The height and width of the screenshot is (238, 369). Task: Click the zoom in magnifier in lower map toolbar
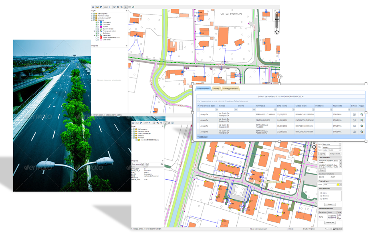pos(158,123)
